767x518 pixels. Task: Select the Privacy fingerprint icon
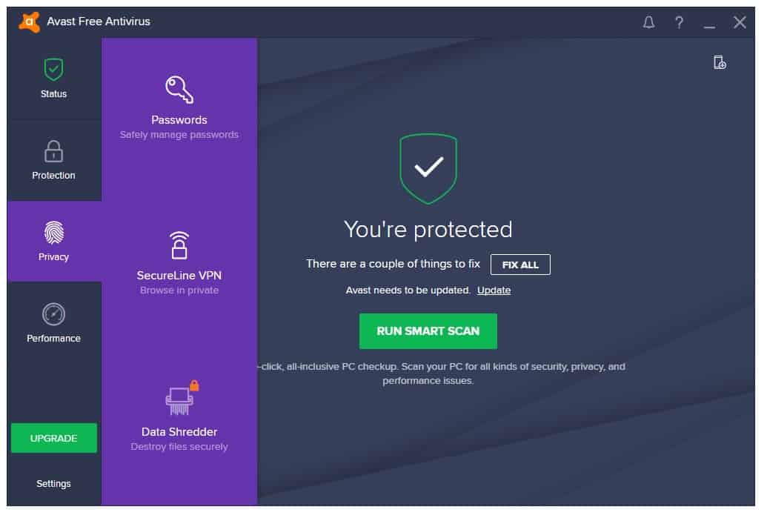tap(53, 233)
